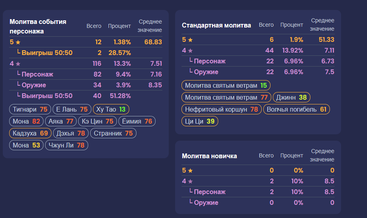Click Персонаж row under Стандартная молитва

click(x=258, y=61)
